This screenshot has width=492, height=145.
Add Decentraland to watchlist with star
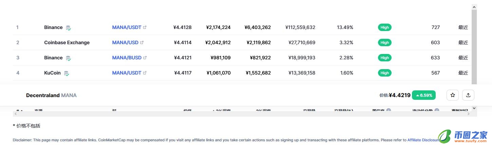click(x=453, y=95)
